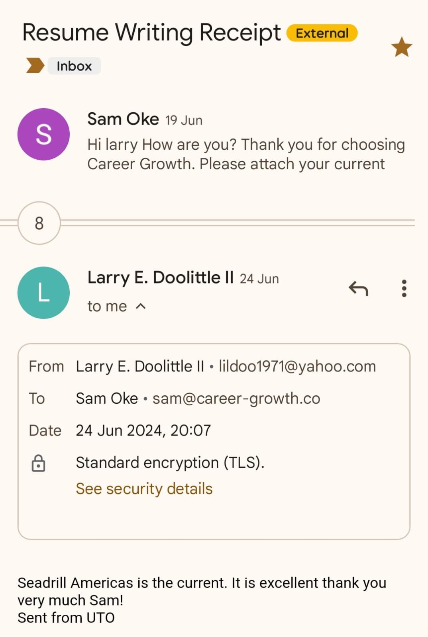
Task: Tap the importance marker icon
Action: [x=35, y=66]
